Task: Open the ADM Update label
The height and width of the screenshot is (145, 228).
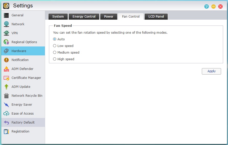Action: coord(21,87)
